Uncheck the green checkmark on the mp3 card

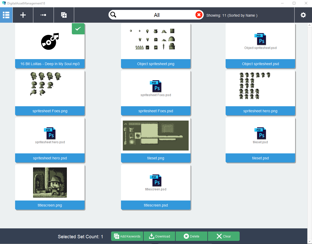click(x=78, y=29)
